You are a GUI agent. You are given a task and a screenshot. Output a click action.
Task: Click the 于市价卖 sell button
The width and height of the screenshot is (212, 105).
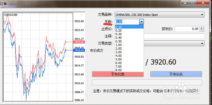[118, 74]
